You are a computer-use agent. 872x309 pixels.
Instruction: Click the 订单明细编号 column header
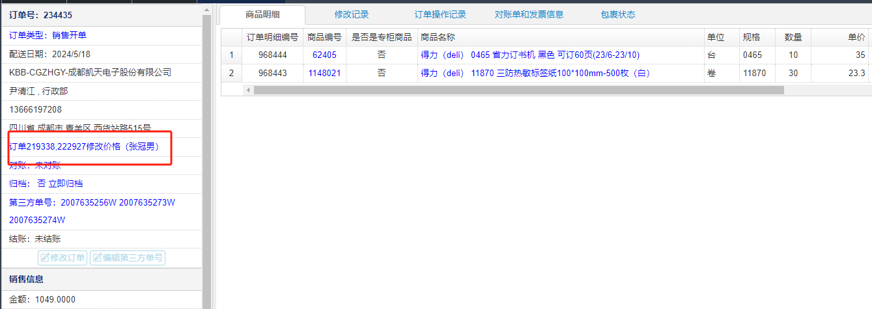272,38
